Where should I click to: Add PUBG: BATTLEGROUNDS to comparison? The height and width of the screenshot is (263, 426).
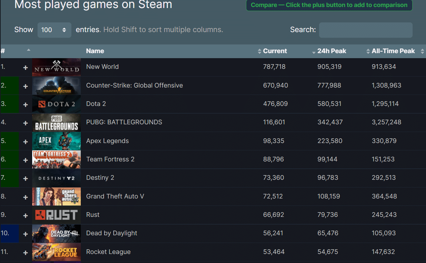click(25, 123)
